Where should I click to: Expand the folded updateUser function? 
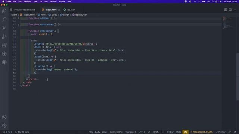point(18,25)
